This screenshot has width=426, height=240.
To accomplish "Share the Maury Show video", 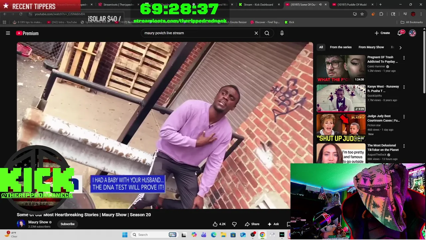I will pos(252,224).
